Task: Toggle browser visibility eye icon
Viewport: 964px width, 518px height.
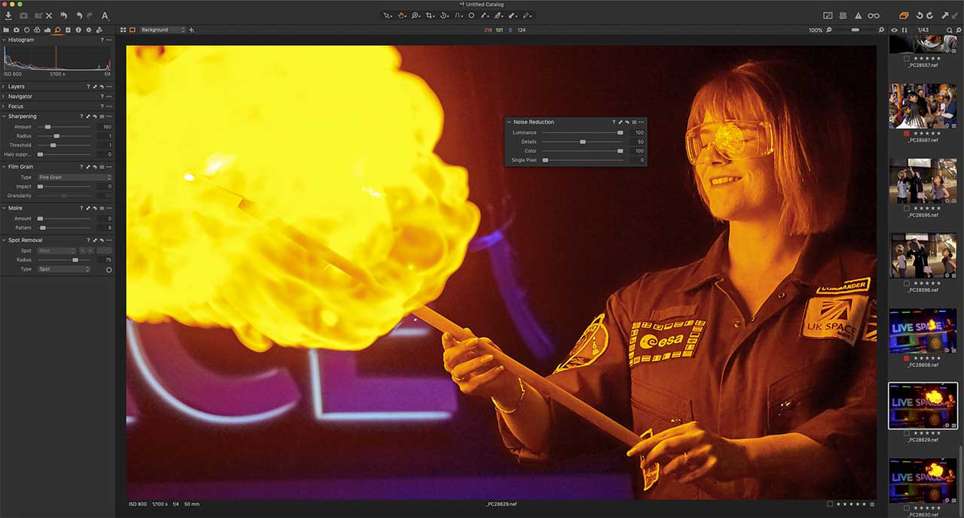Action: 895,30
